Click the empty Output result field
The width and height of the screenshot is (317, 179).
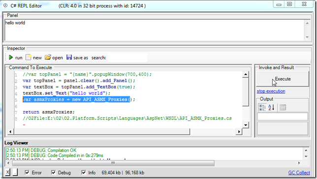(x=283, y=117)
